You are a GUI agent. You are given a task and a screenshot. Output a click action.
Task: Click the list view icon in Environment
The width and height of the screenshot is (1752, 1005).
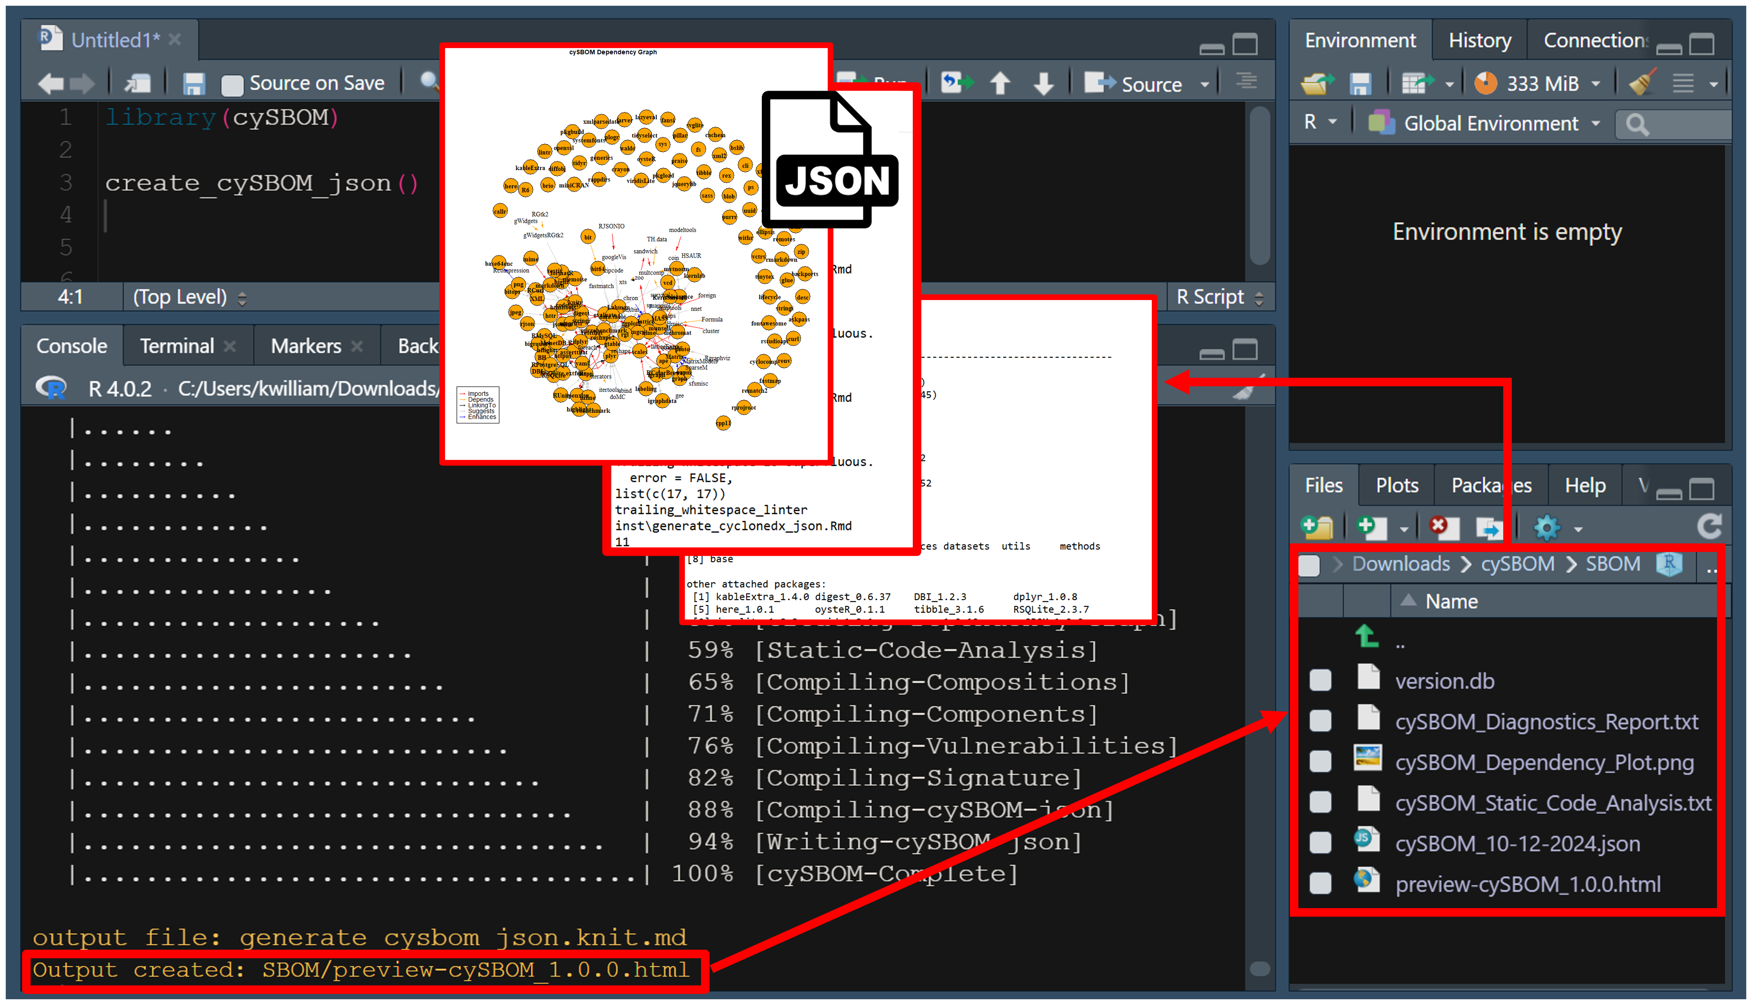pos(1683,83)
